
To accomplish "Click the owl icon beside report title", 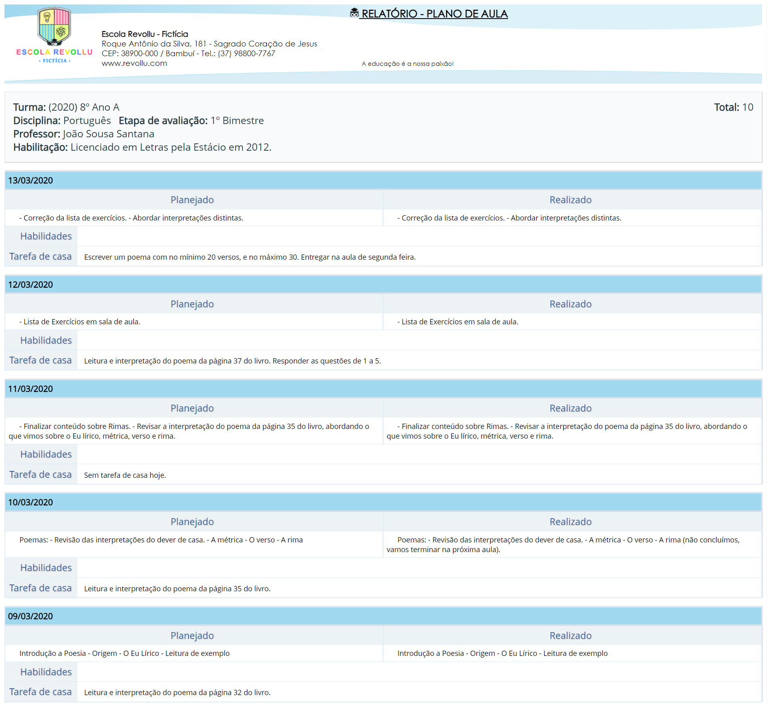I will pos(354,13).
